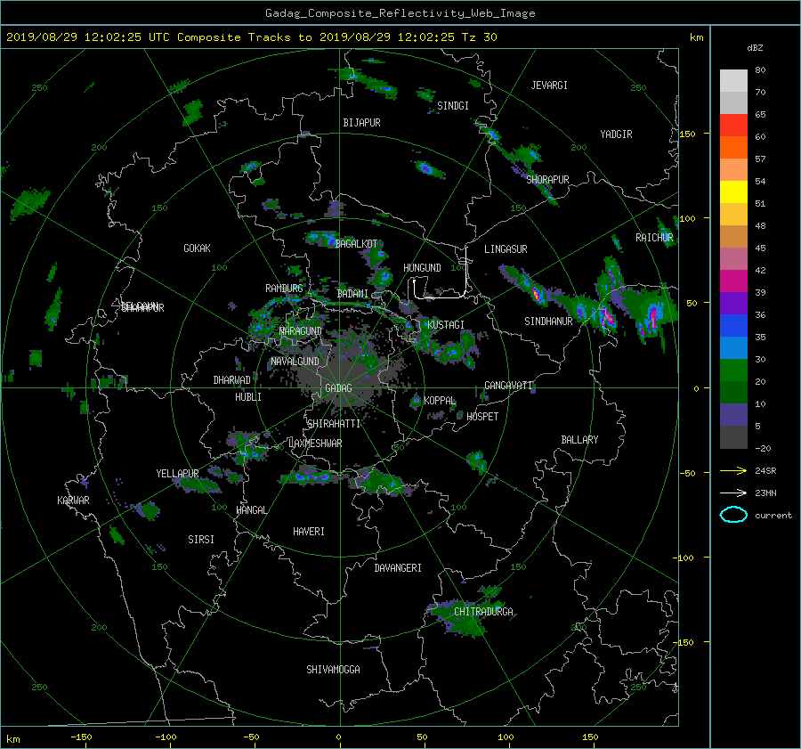
Task: Select the yellow 51-54 dBZ color swatch
Action: (x=733, y=191)
